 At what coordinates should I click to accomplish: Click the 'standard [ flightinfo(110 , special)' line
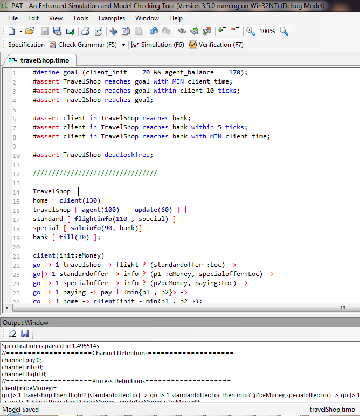coord(108,219)
